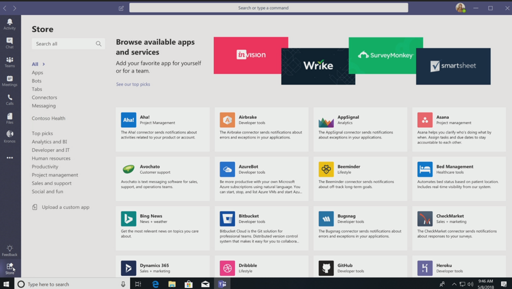Viewport: 512px width, 289px height.
Task: Filter store by Bots category
Action: pyautogui.click(x=36, y=81)
